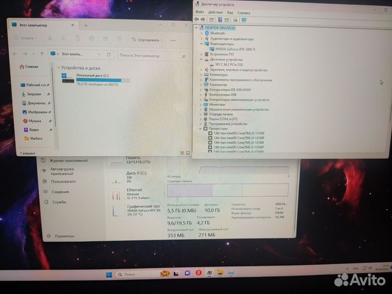392x294 pixels.
Task: Open the three-dots more menu in Explorer
Action: coord(173,40)
